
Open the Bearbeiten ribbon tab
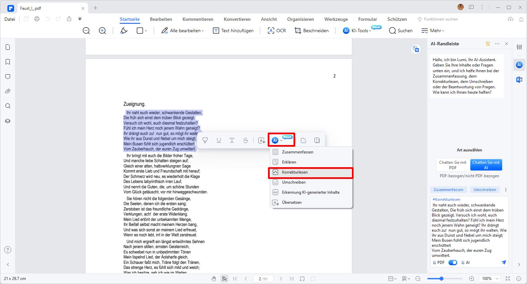[161, 19]
